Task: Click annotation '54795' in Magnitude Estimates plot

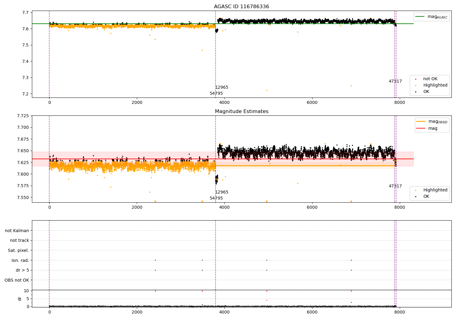Action: point(216,198)
